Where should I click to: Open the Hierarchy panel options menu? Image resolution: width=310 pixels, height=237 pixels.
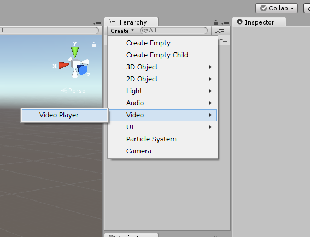pyautogui.click(x=225, y=23)
